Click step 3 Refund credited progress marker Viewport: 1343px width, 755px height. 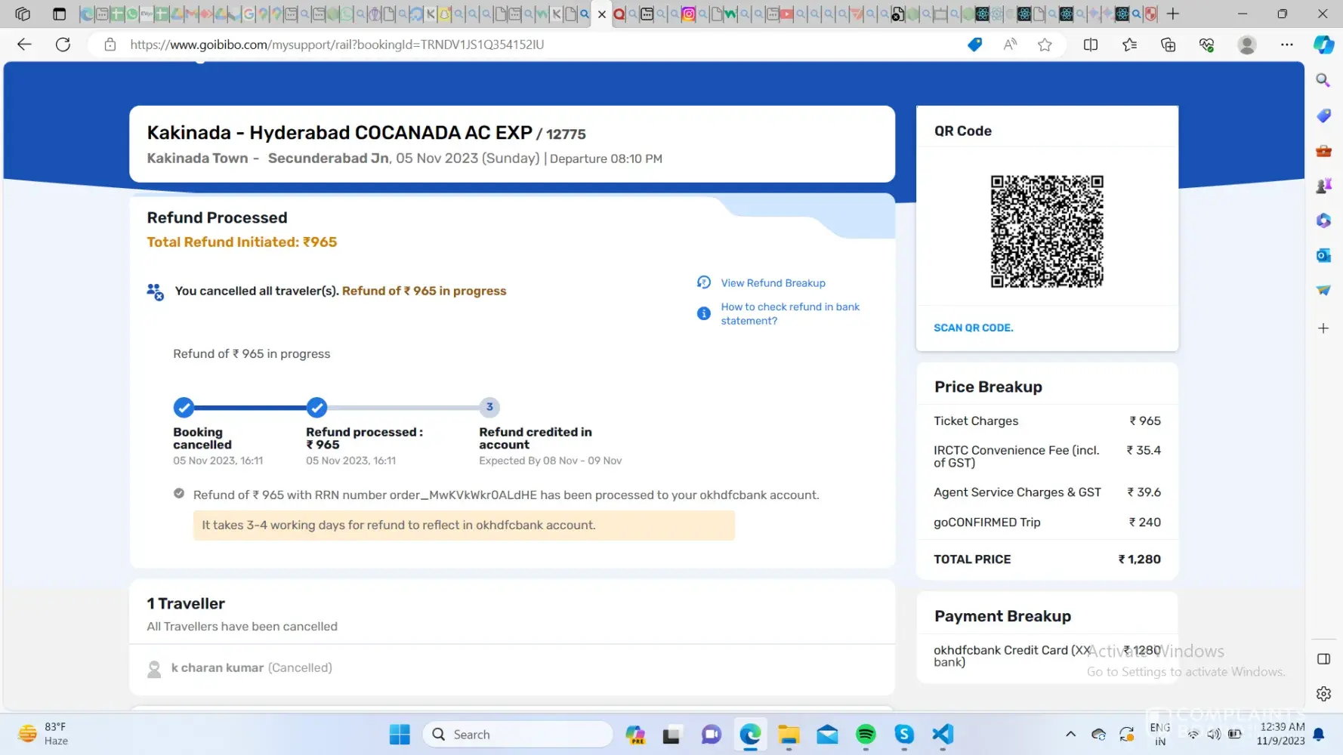point(489,407)
